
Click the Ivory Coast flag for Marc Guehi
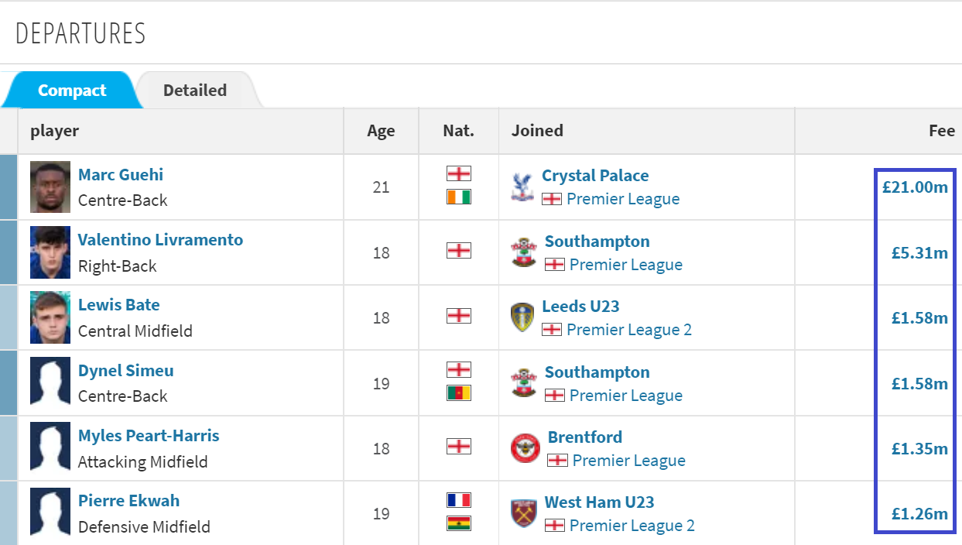(459, 197)
